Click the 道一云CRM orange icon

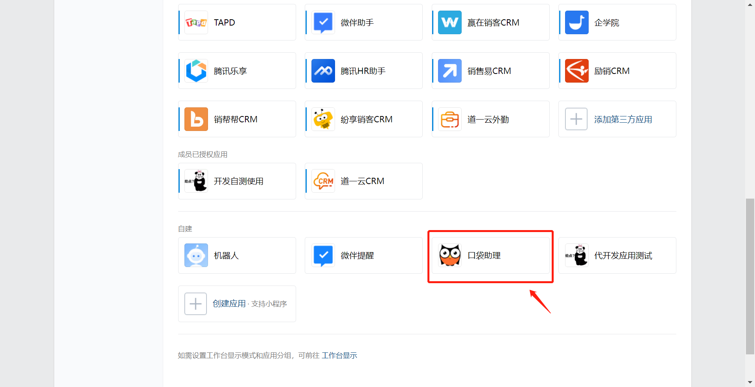323,181
